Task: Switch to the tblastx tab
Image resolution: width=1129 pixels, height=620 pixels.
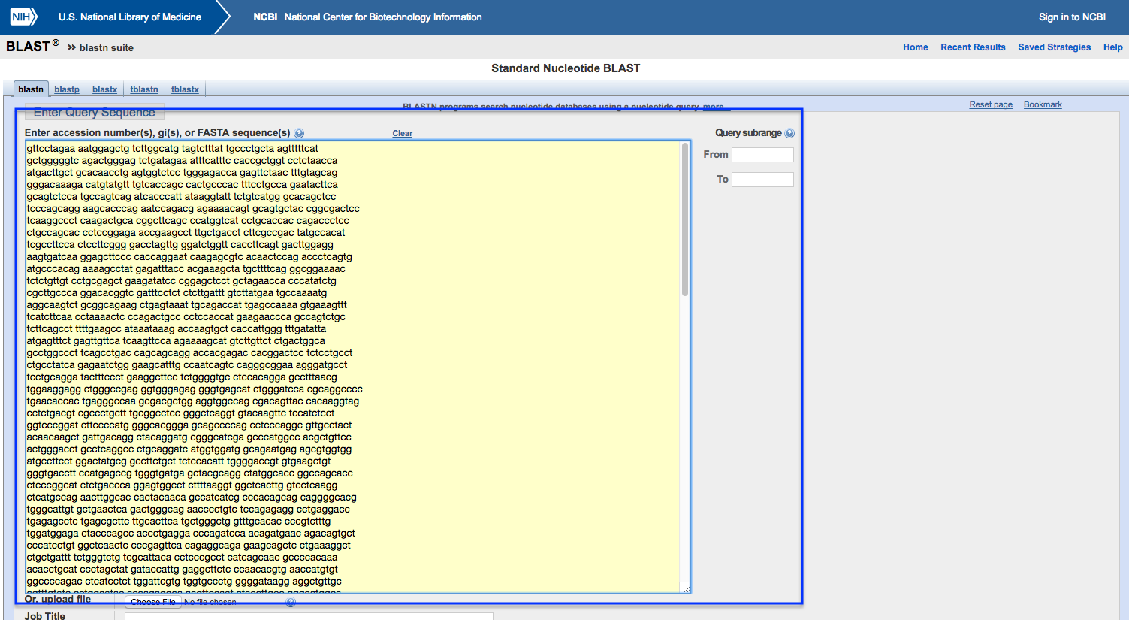Action: coord(185,89)
